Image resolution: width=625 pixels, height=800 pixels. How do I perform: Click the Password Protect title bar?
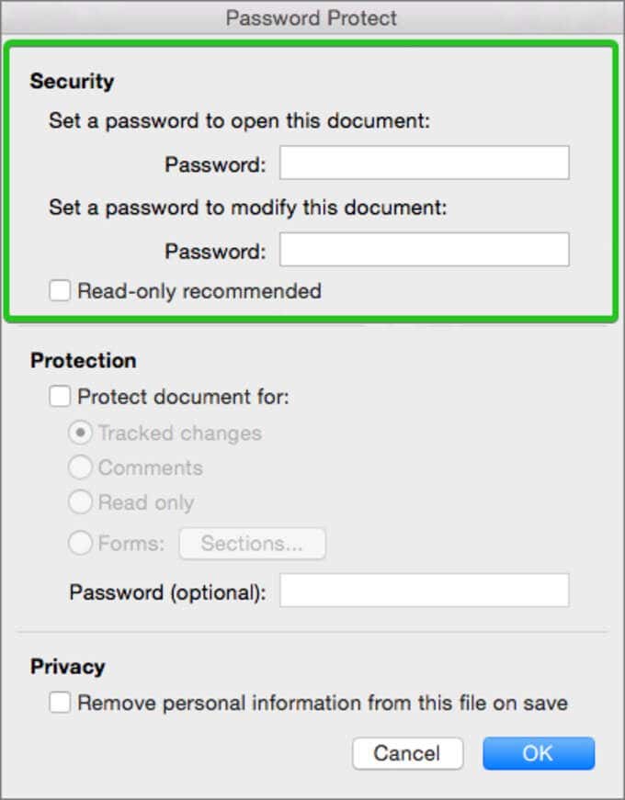[x=311, y=17]
